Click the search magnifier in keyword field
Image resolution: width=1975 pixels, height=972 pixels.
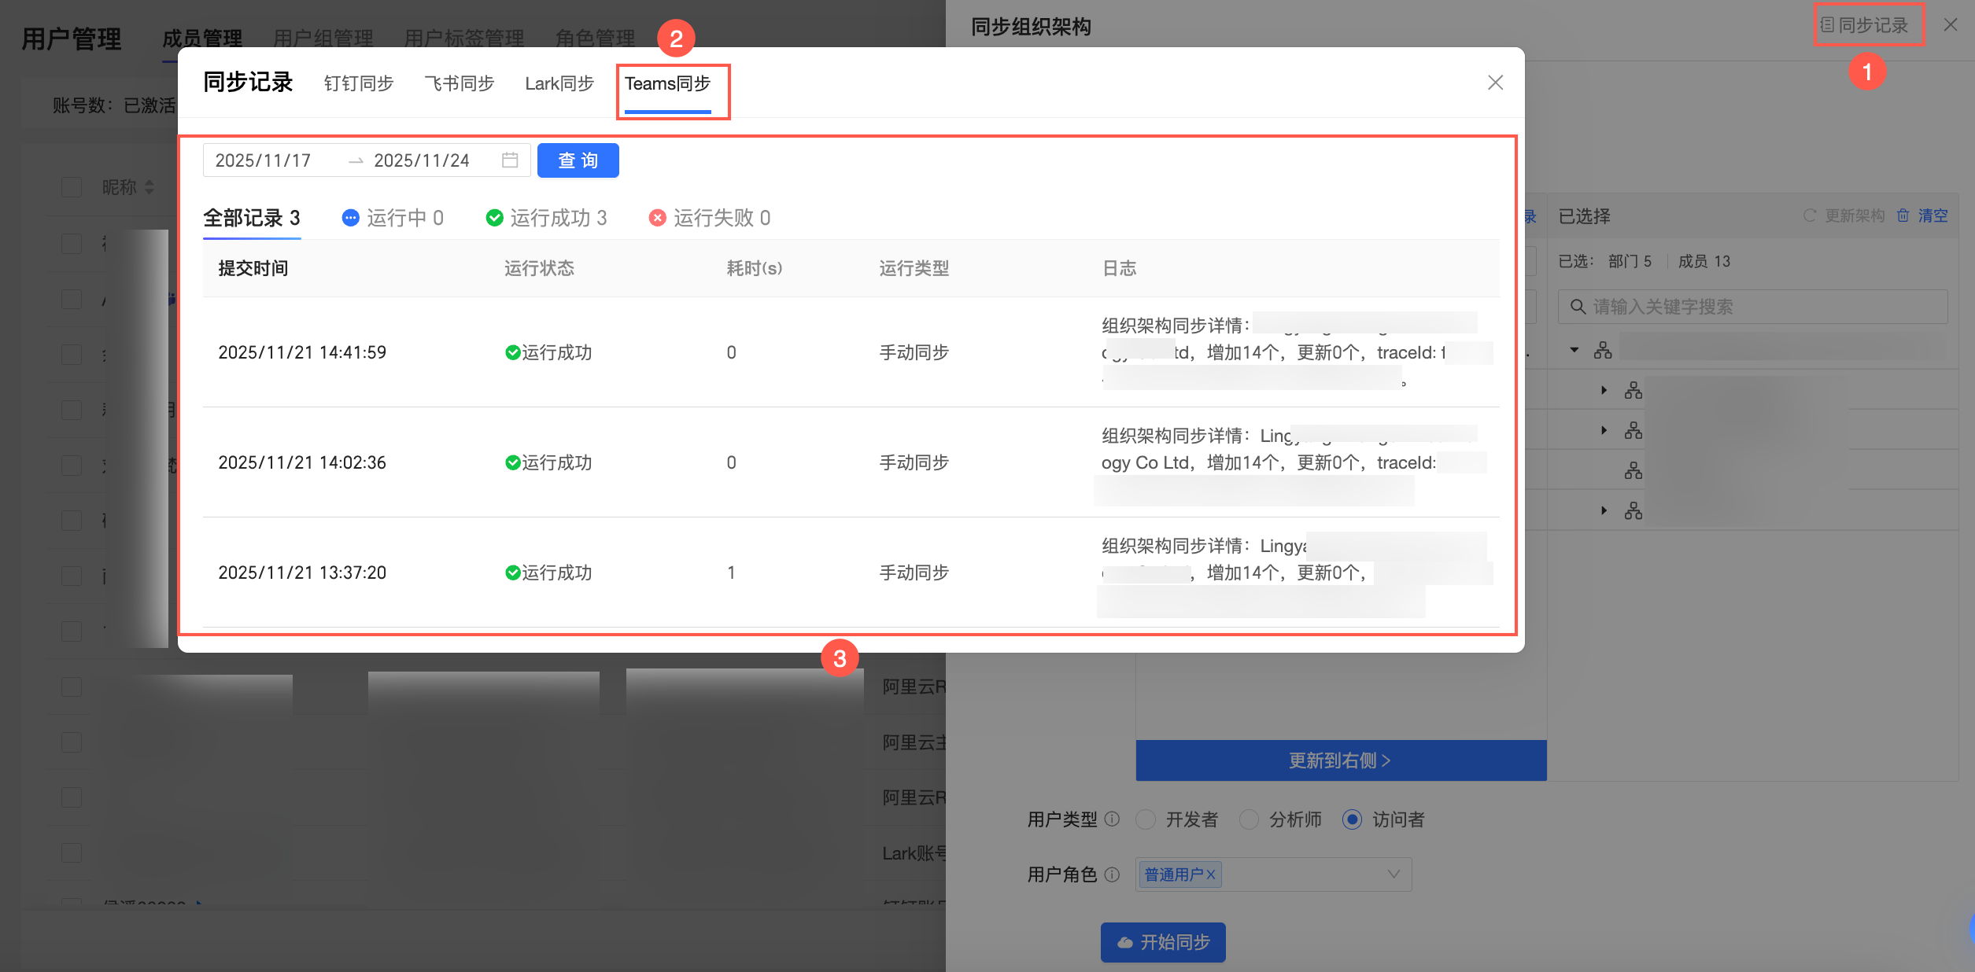pyautogui.click(x=1578, y=307)
